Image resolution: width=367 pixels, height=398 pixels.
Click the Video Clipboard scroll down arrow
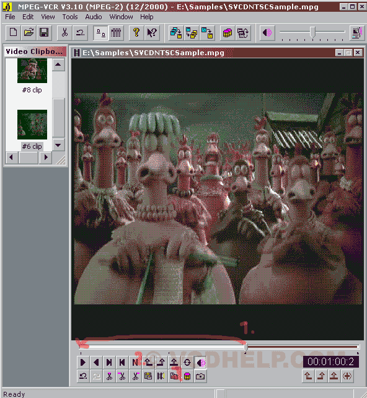tap(58, 145)
